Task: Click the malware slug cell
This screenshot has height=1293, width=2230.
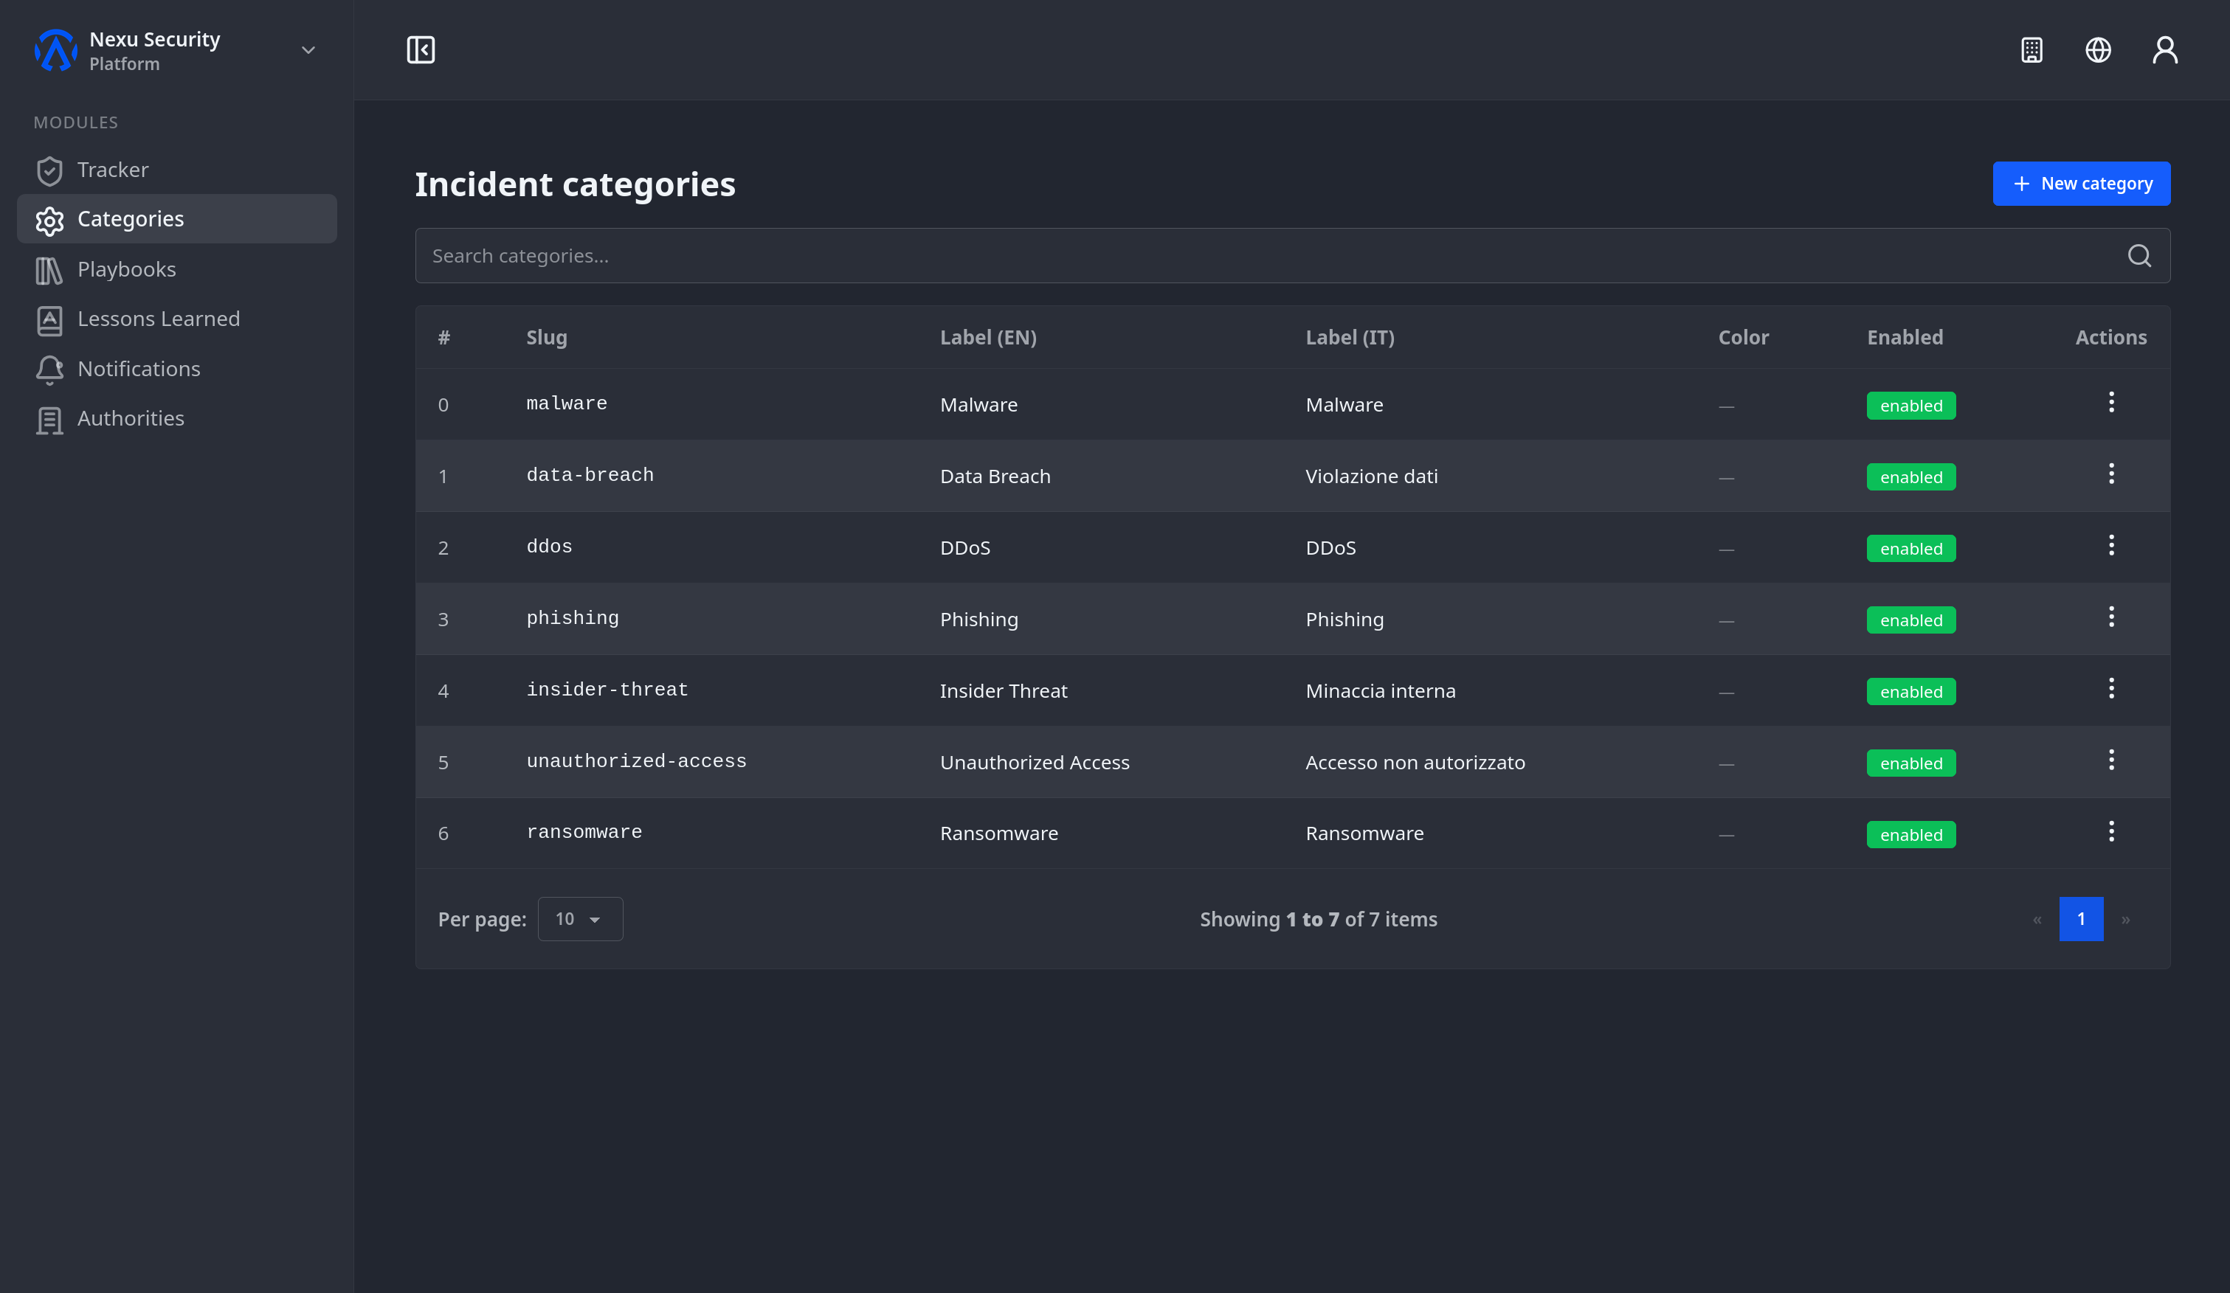Action: click(567, 404)
